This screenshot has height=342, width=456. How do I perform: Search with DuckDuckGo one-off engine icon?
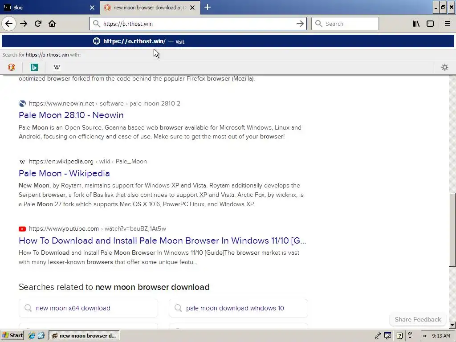tap(11, 68)
